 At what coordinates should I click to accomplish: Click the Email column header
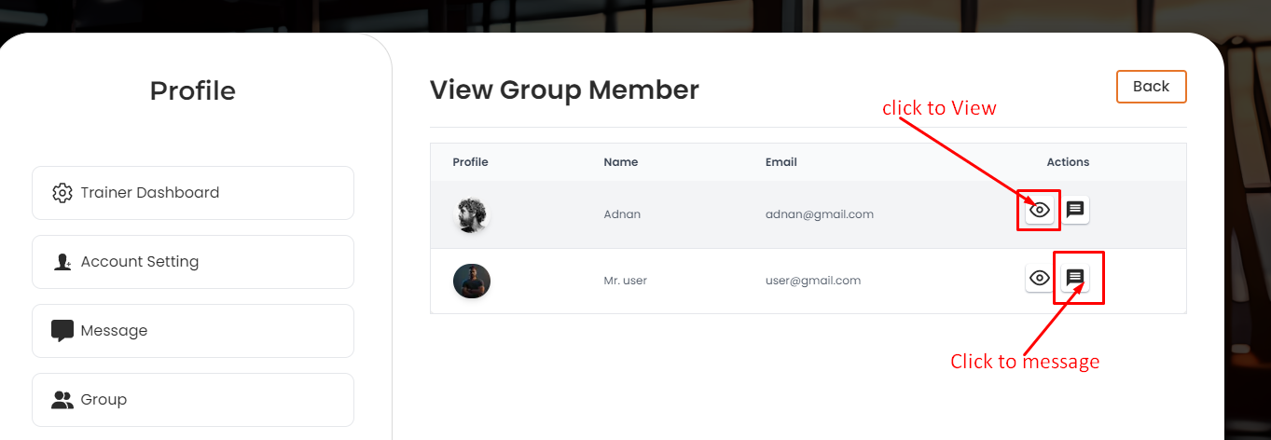(x=781, y=162)
